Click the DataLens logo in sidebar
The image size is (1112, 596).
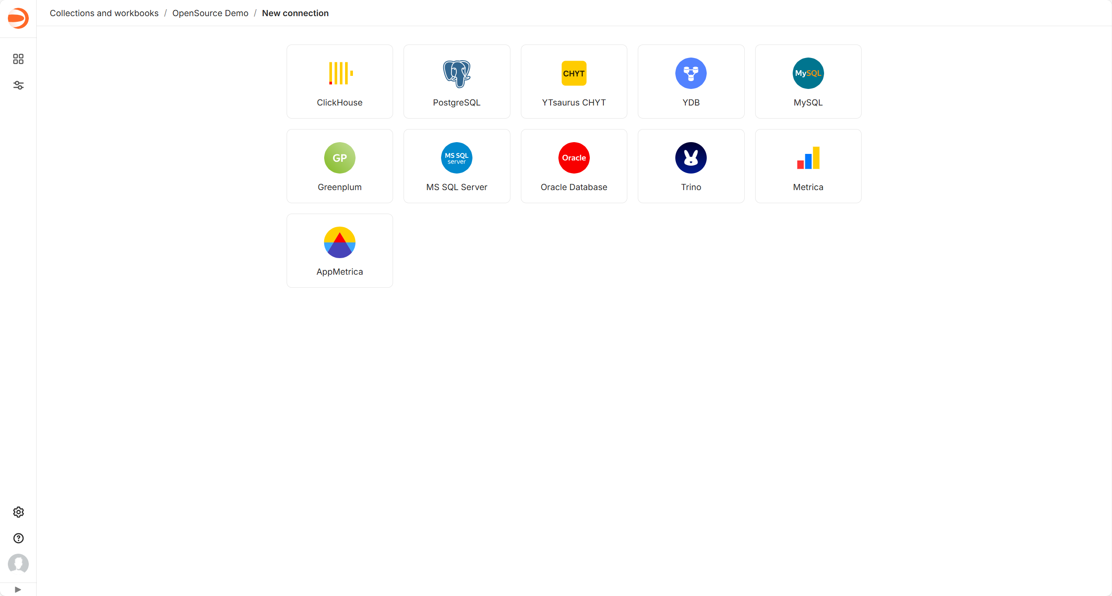[18, 18]
